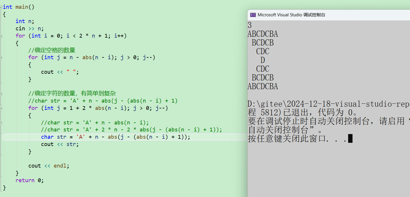Collapse the int main() function fold marker
Image resolution: width=410 pixels, height=197 pixels.
pyautogui.click(x=1, y=7)
